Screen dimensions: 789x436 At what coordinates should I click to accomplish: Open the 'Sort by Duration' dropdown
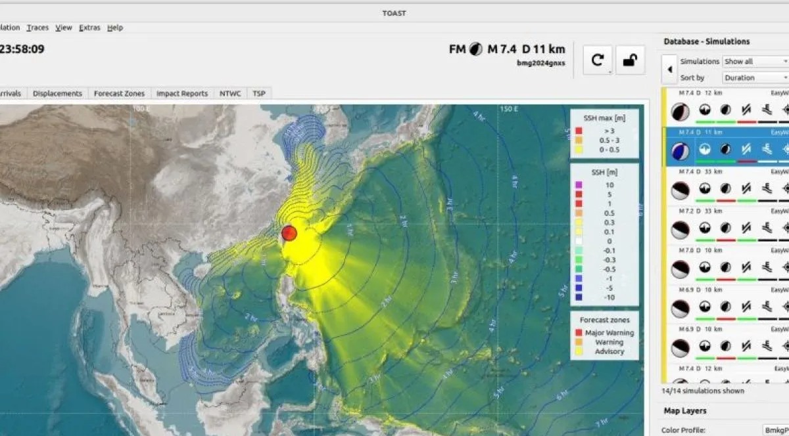coord(755,77)
